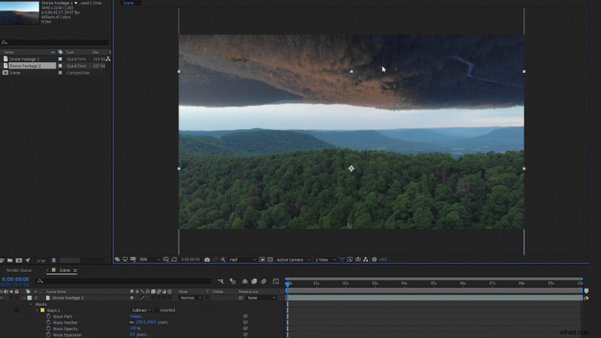Image resolution: width=601 pixels, height=338 pixels.
Task: Collapse the Mask 1 properties
Action: pos(37,310)
